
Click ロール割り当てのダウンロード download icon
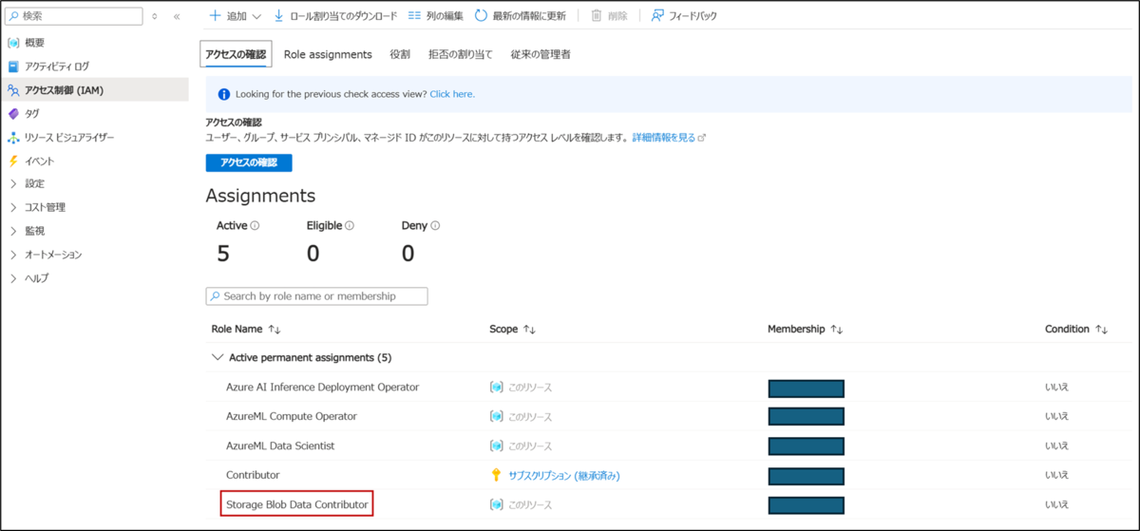coord(279,16)
